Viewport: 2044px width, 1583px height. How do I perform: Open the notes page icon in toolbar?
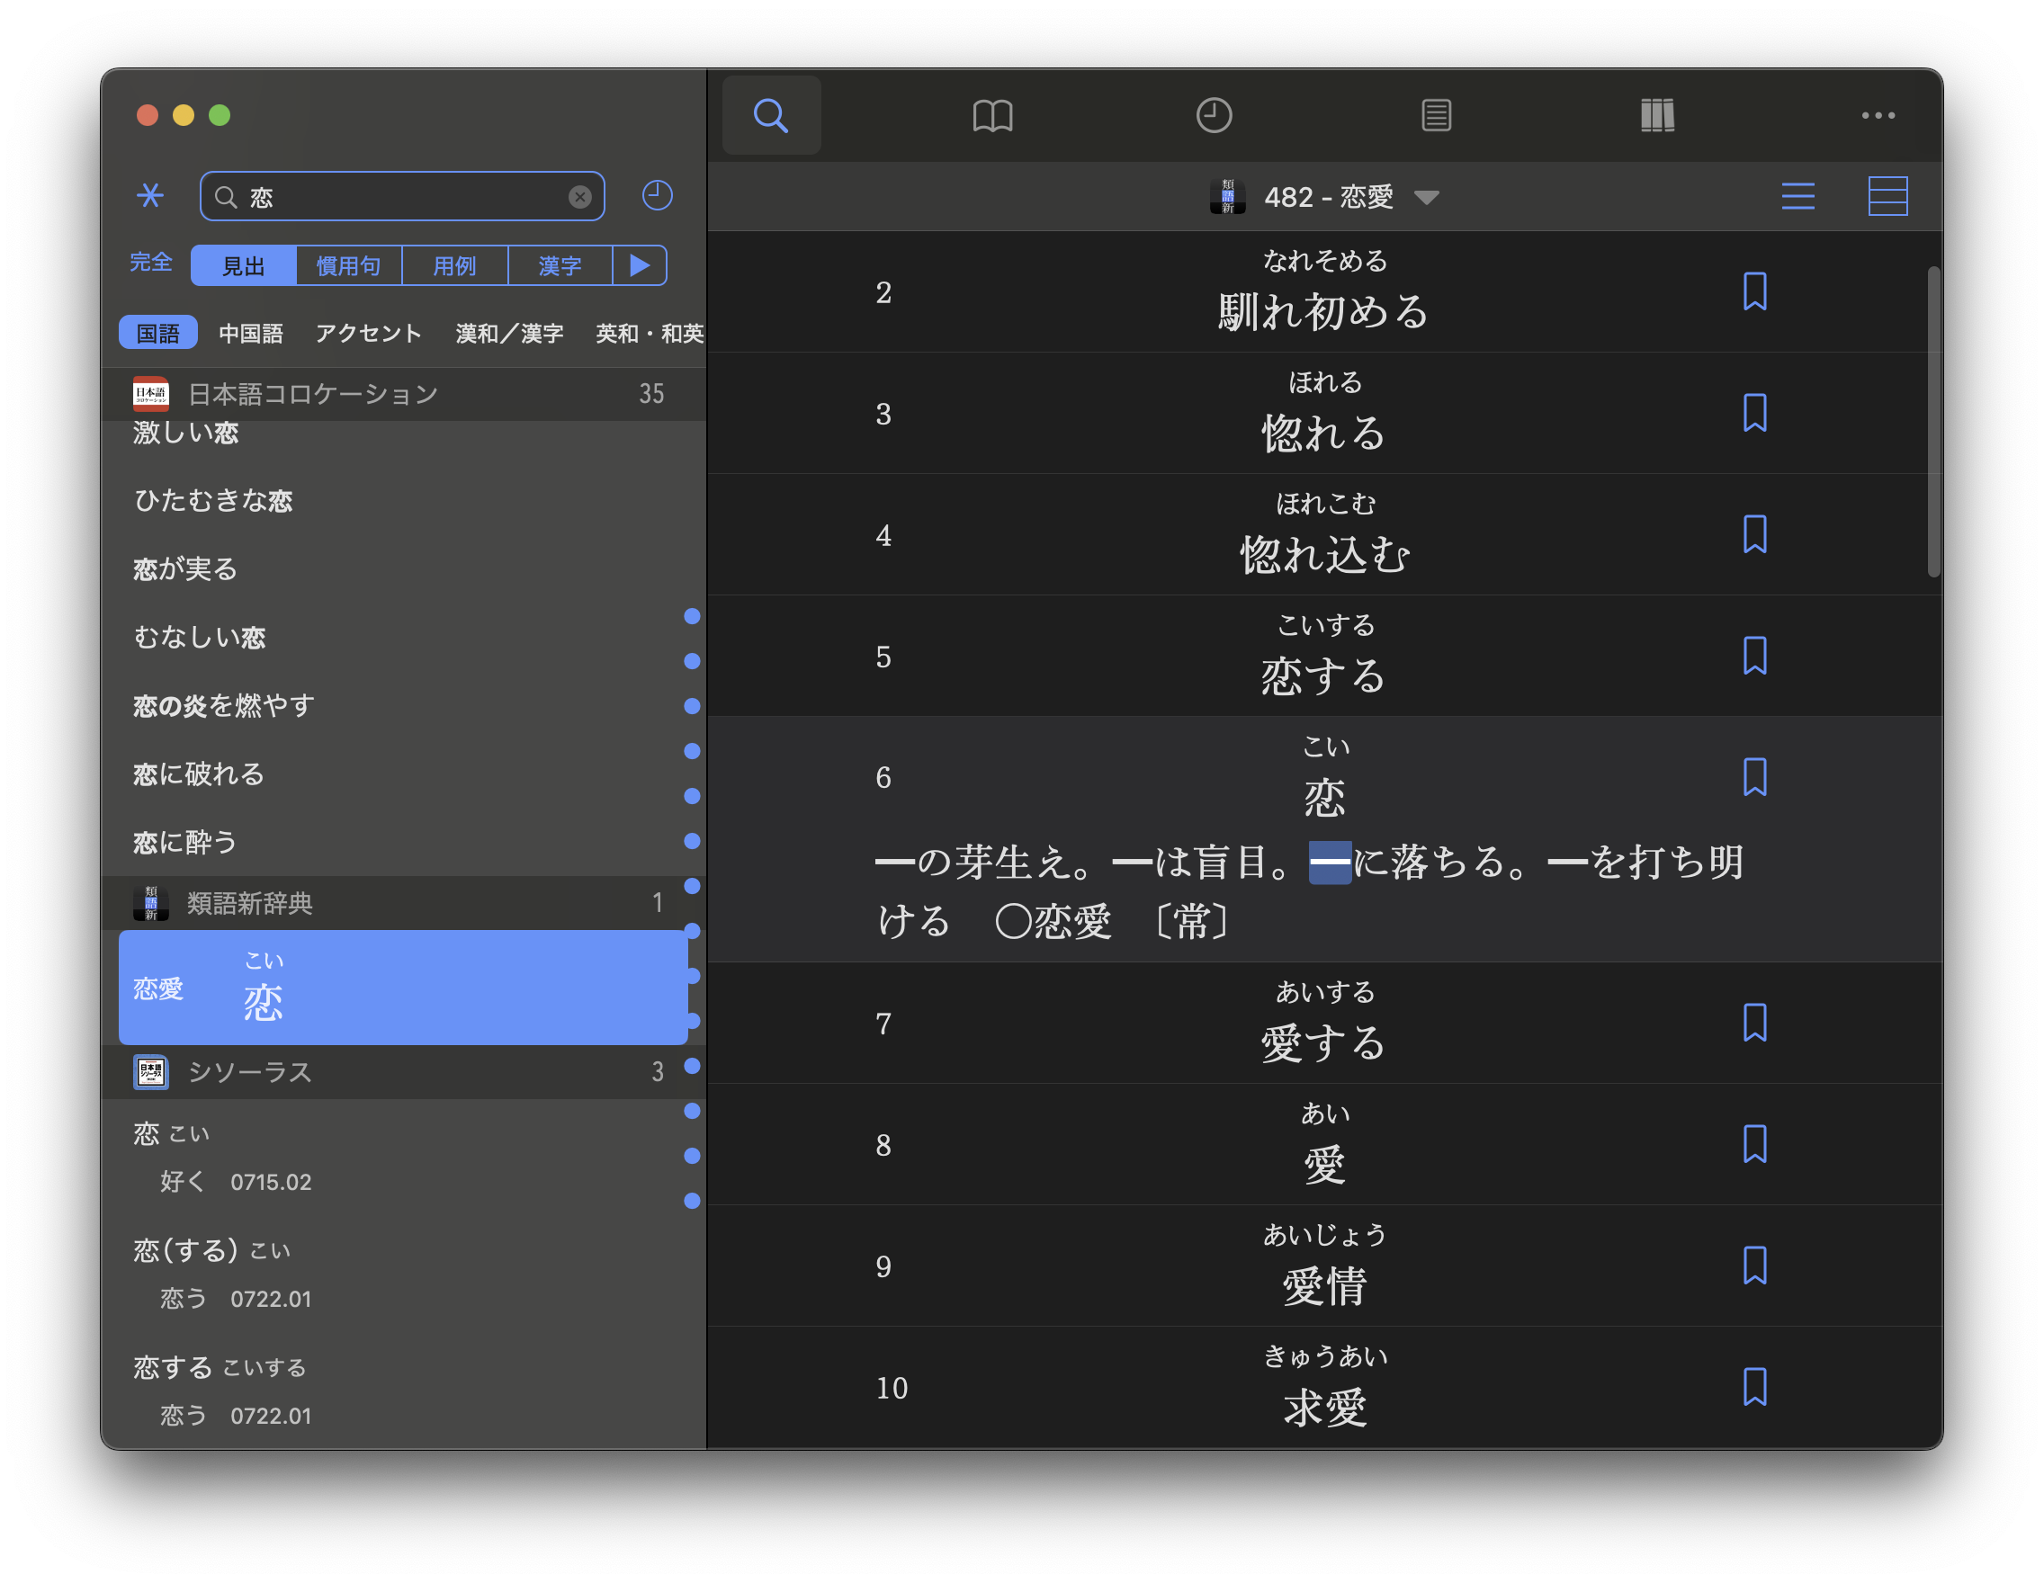point(1436,116)
